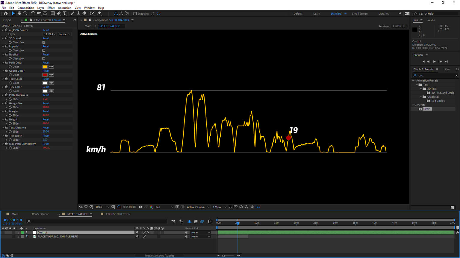Select the Unified Camera tool
Viewport: 460px width, 258px height.
tap(39, 13)
